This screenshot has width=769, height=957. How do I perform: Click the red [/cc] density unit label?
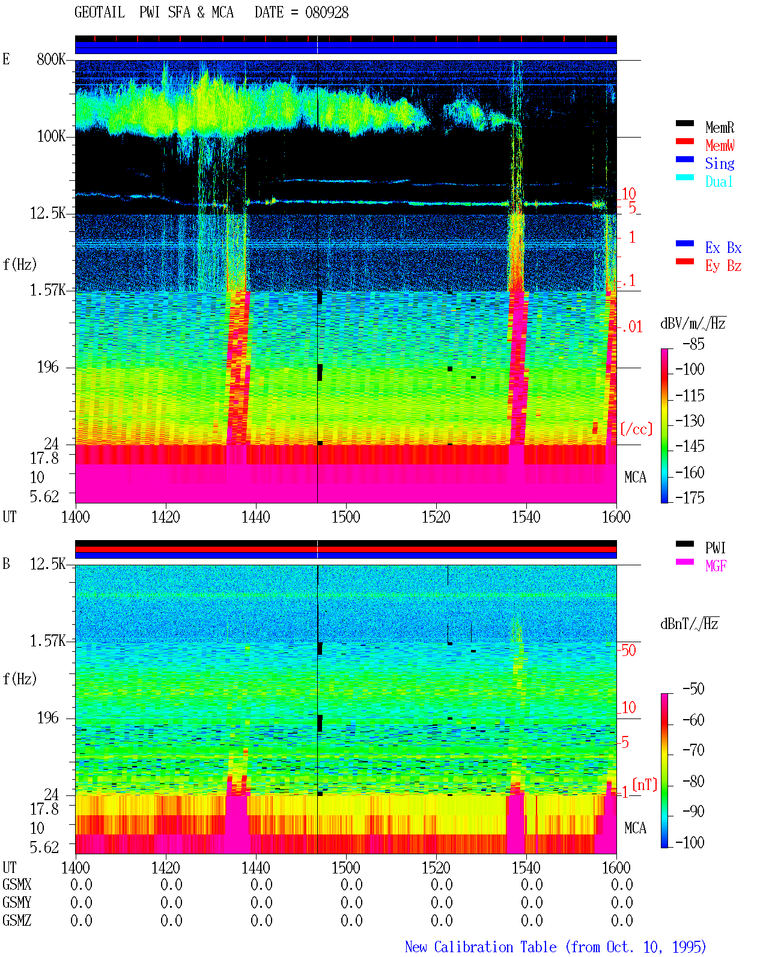[637, 429]
